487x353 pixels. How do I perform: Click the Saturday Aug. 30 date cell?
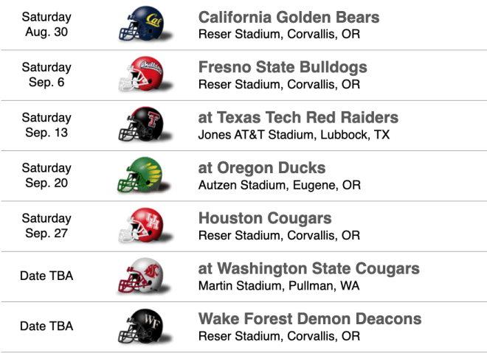tap(46, 24)
